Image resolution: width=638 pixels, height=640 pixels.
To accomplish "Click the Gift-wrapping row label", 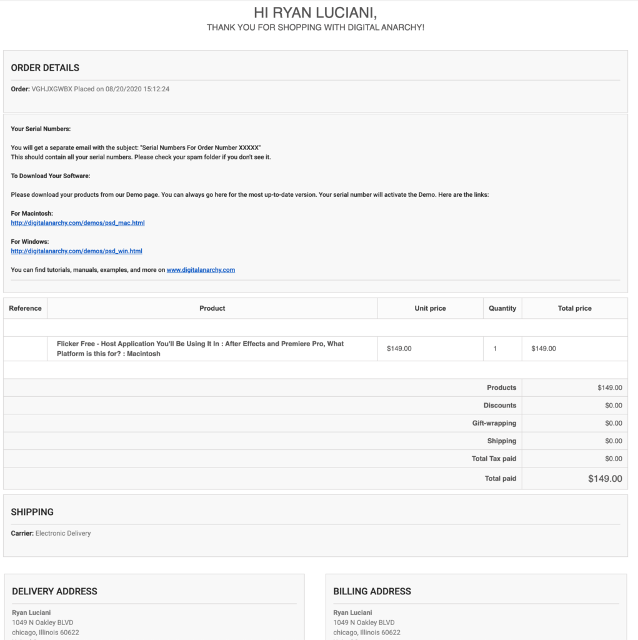I will [494, 423].
